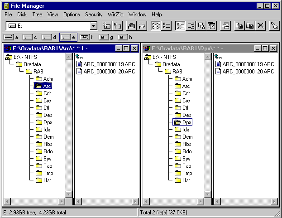282x218 pixels.
Task: Click the Share As toolbar icon
Action: coord(131,26)
